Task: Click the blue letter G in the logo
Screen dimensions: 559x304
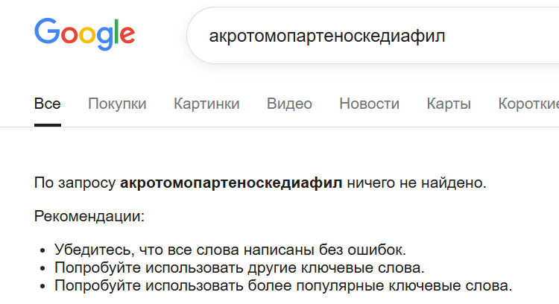Action: pyautogui.click(x=47, y=33)
